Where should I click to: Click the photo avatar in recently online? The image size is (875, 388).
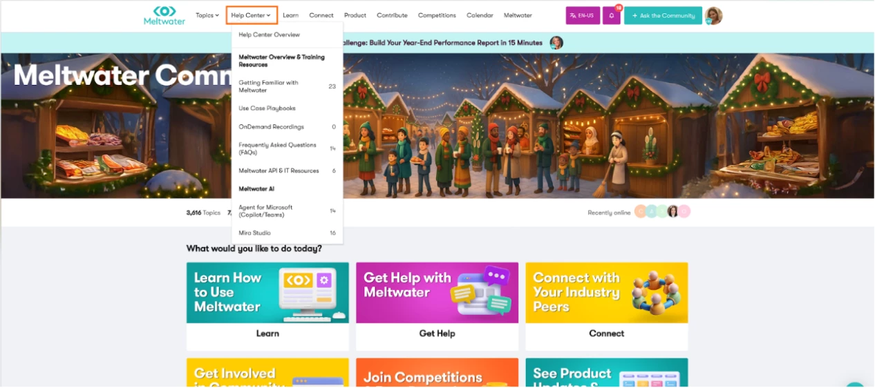(672, 212)
